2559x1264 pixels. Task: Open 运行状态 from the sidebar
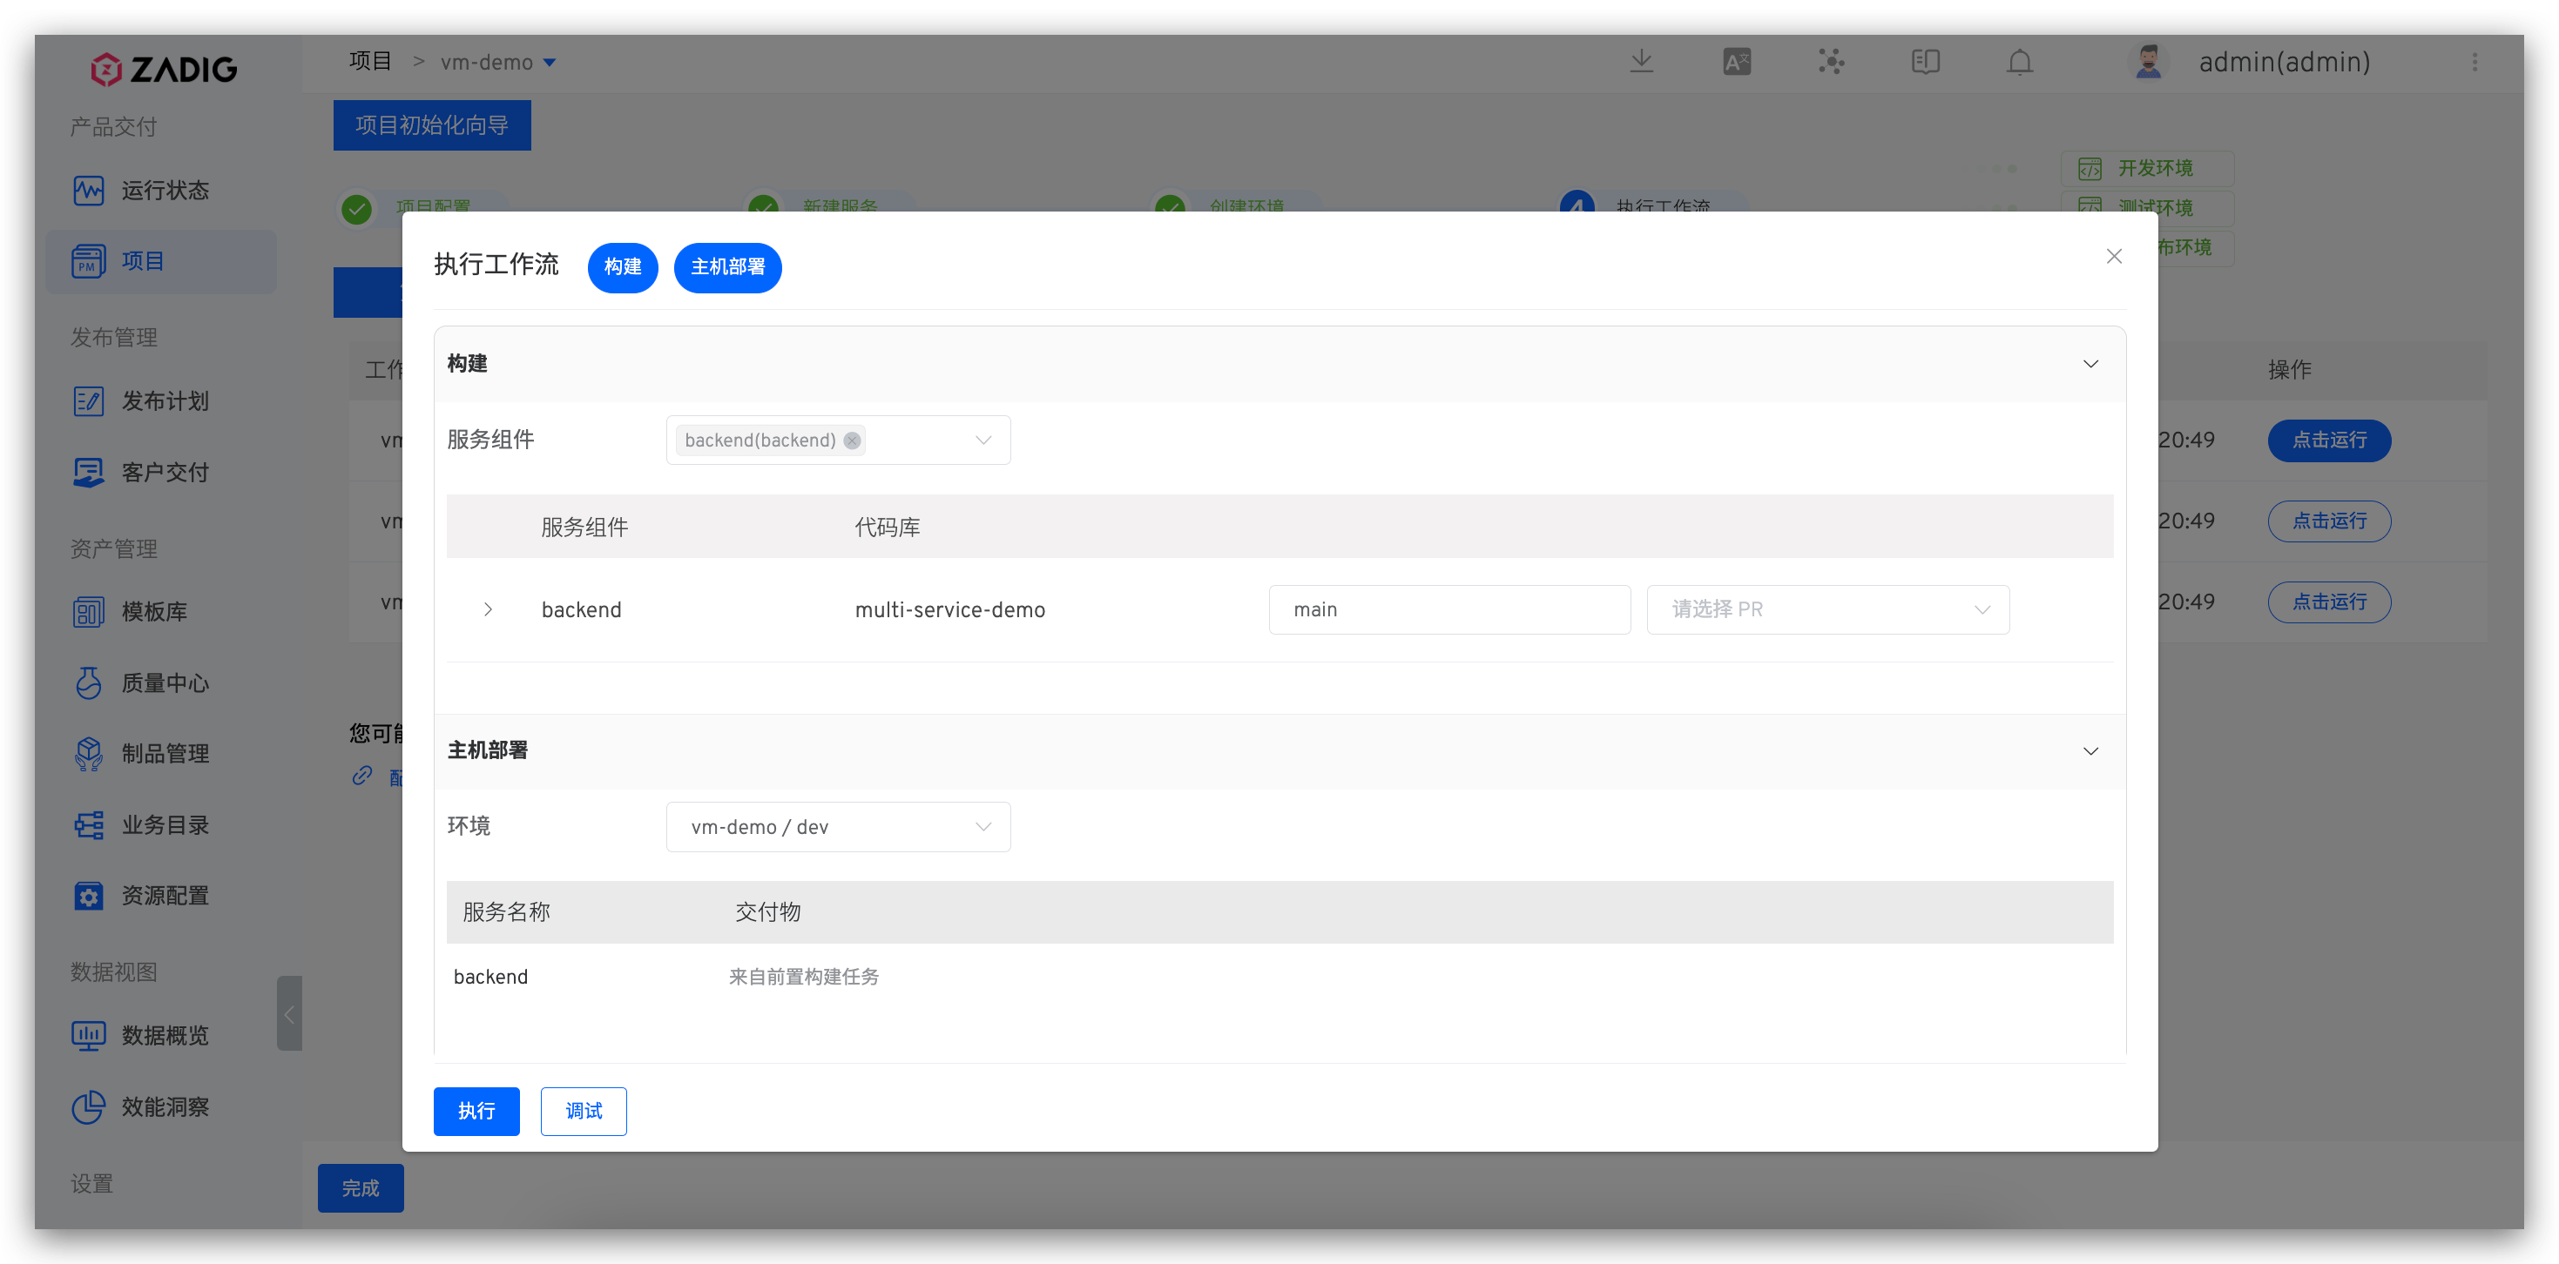click(x=164, y=190)
